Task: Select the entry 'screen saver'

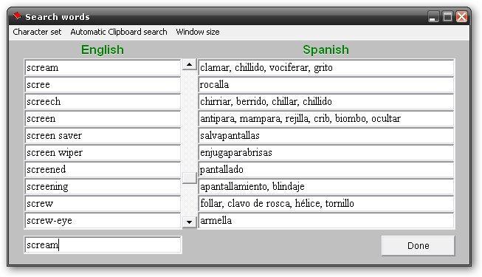Action: click(x=103, y=135)
